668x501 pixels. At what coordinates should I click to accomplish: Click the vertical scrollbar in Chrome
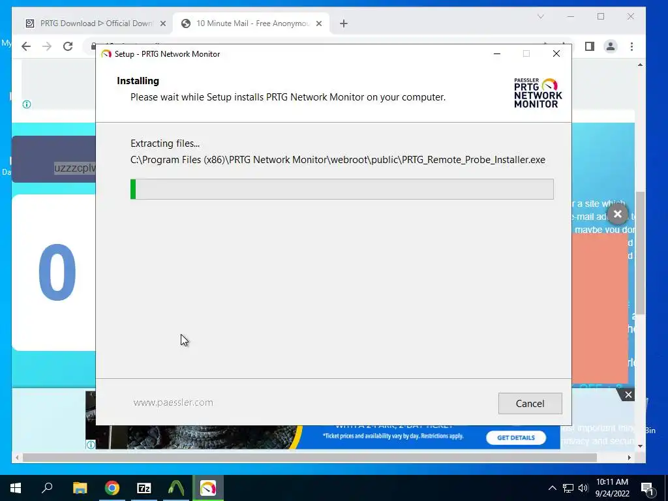tap(640, 253)
